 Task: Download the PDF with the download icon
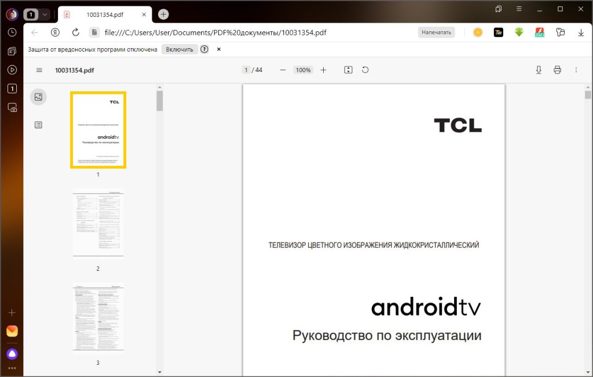(x=581, y=32)
